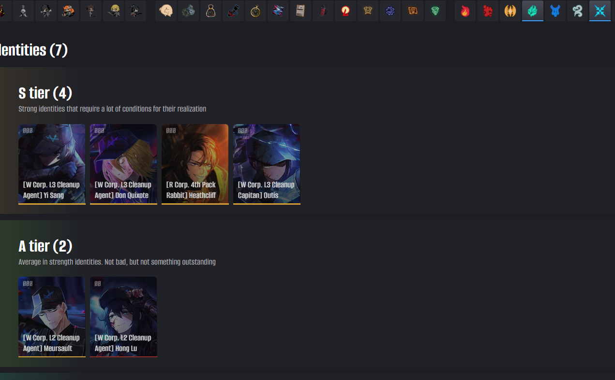Filter by the black-haired chibi next to the blonde one

pos(136,11)
